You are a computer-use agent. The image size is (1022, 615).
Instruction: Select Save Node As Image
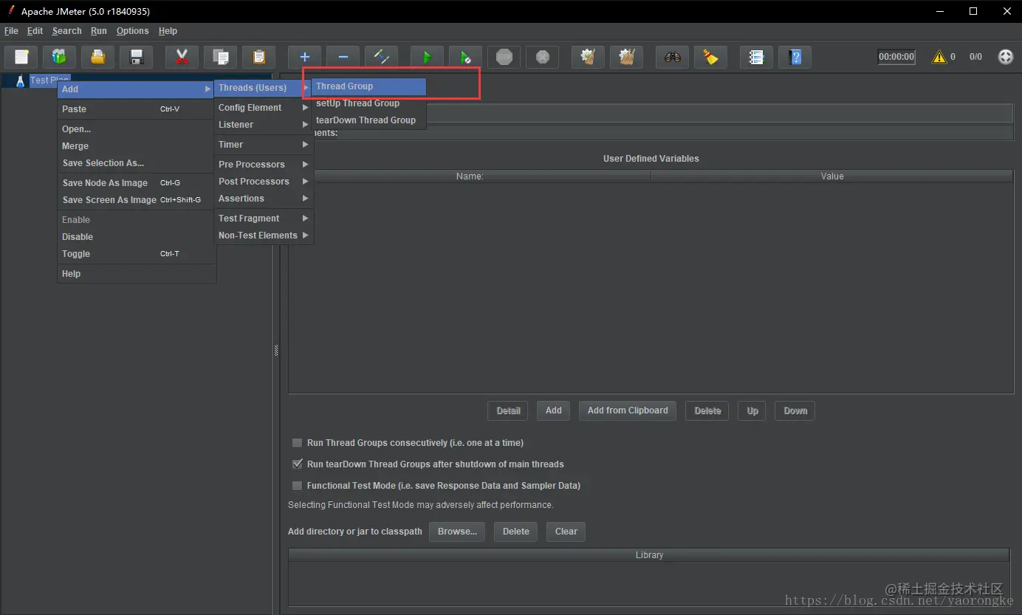(x=137, y=183)
